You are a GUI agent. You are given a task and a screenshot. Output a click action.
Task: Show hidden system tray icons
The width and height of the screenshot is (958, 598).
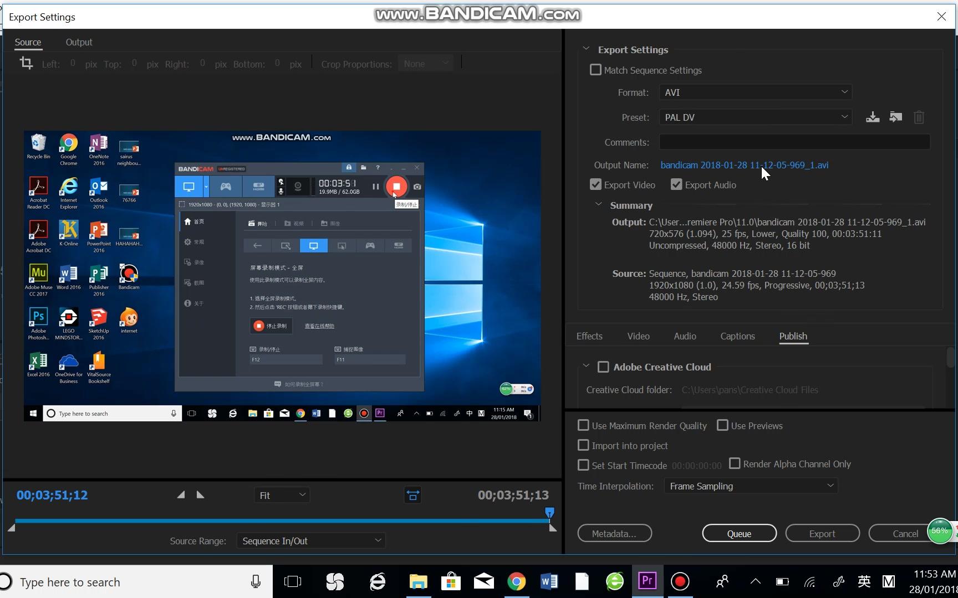(755, 581)
